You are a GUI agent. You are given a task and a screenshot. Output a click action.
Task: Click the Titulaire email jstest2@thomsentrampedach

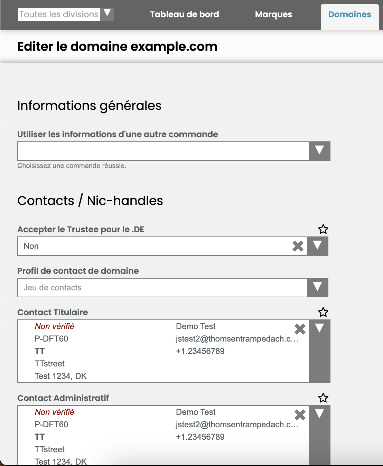tap(237, 339)
